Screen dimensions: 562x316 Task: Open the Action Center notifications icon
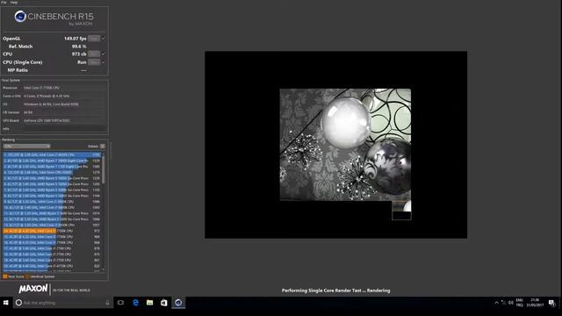pos(551,303)
